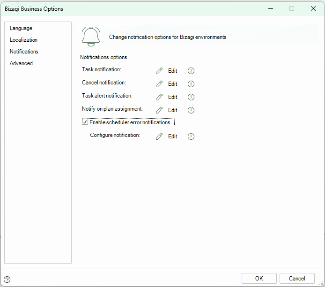325x287 pixels.
Task: Click pencil icon for Cancel notification
Action: 159,84
